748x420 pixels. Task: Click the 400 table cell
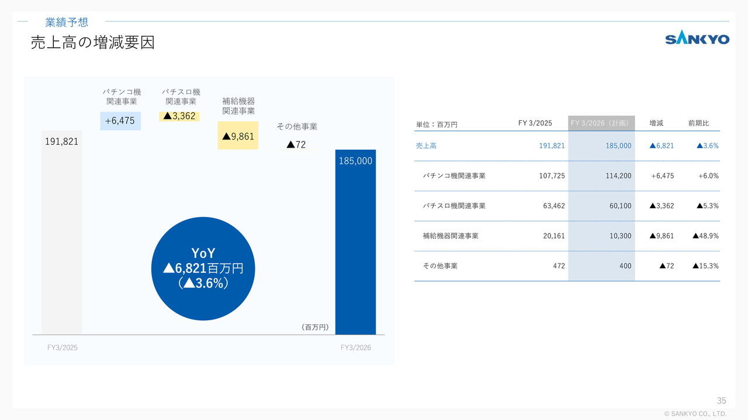click(625, 266)
